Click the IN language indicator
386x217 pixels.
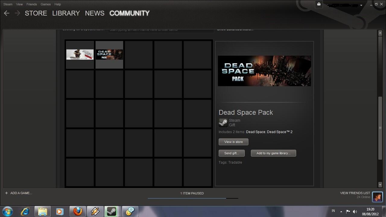333,211
